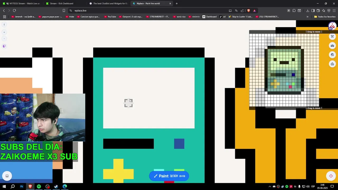
Task: Open Brave Rewards triangle icon
Action: [254, 11]
